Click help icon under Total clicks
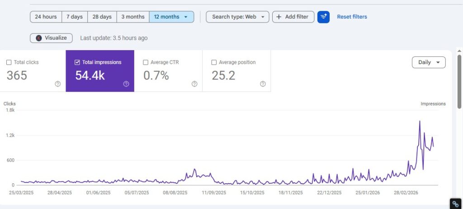The height and width of the screenshot is (209, 463). coord(57,84)
